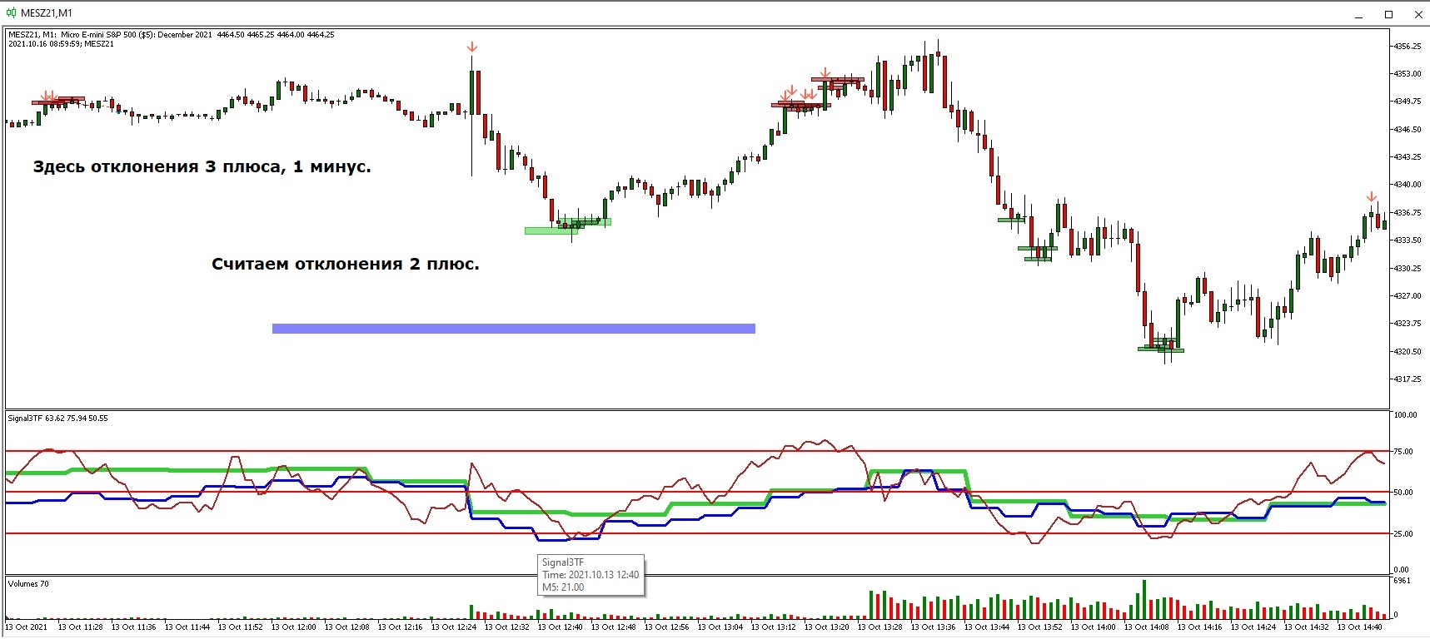The height and width of the screenshot is (639, 1430).
Task: Click the '13 Oct 14:00' time axis label
Action: tap(1094, 627)
